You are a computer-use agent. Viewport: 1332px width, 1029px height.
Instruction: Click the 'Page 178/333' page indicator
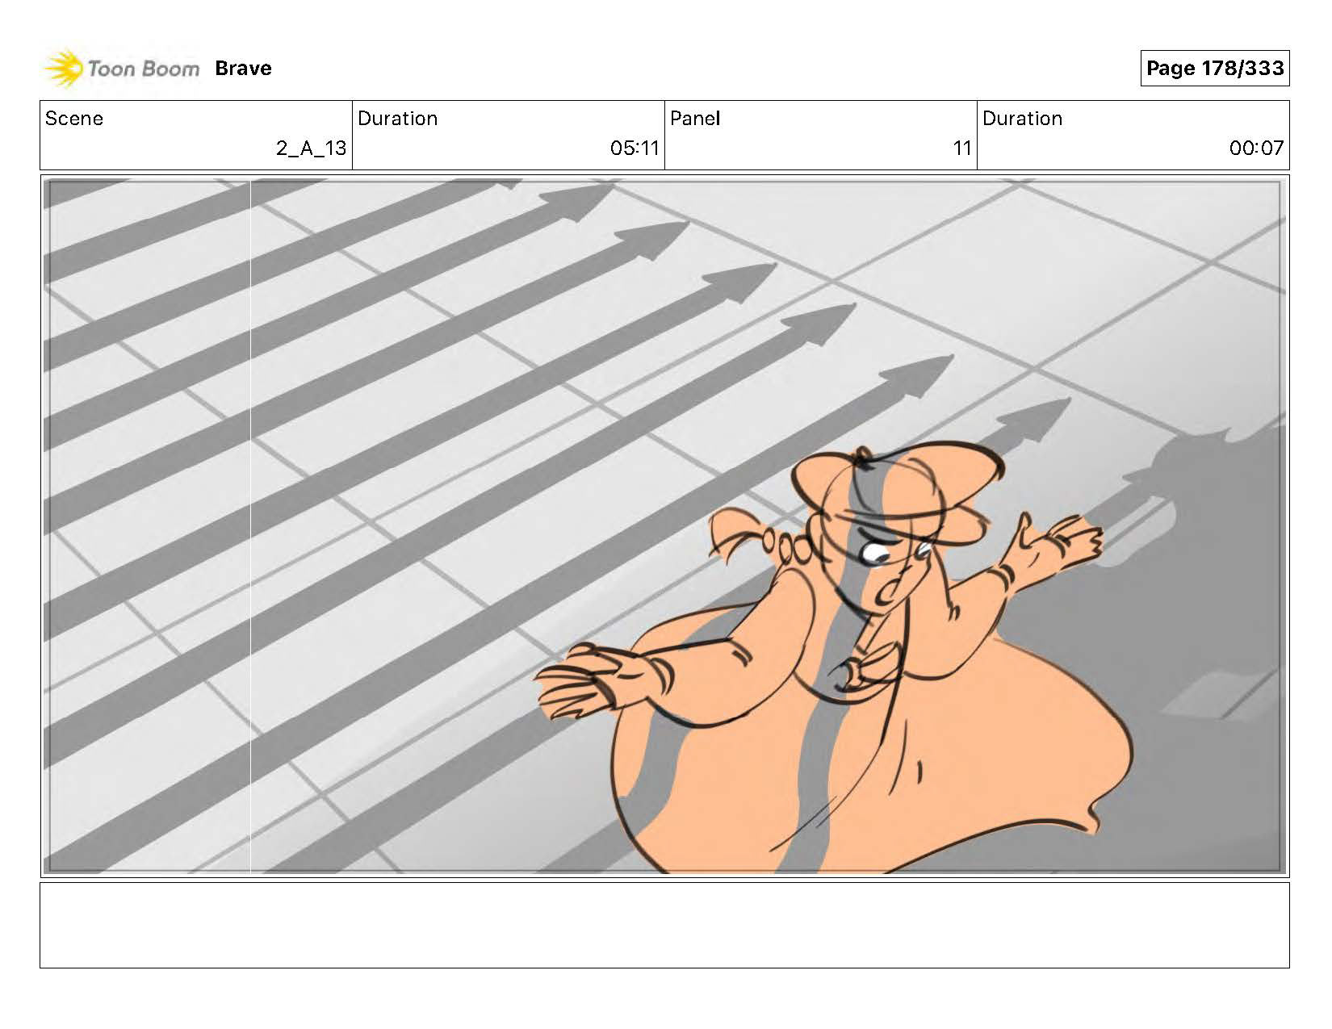pyautogui.click(x=1215, y=68)
